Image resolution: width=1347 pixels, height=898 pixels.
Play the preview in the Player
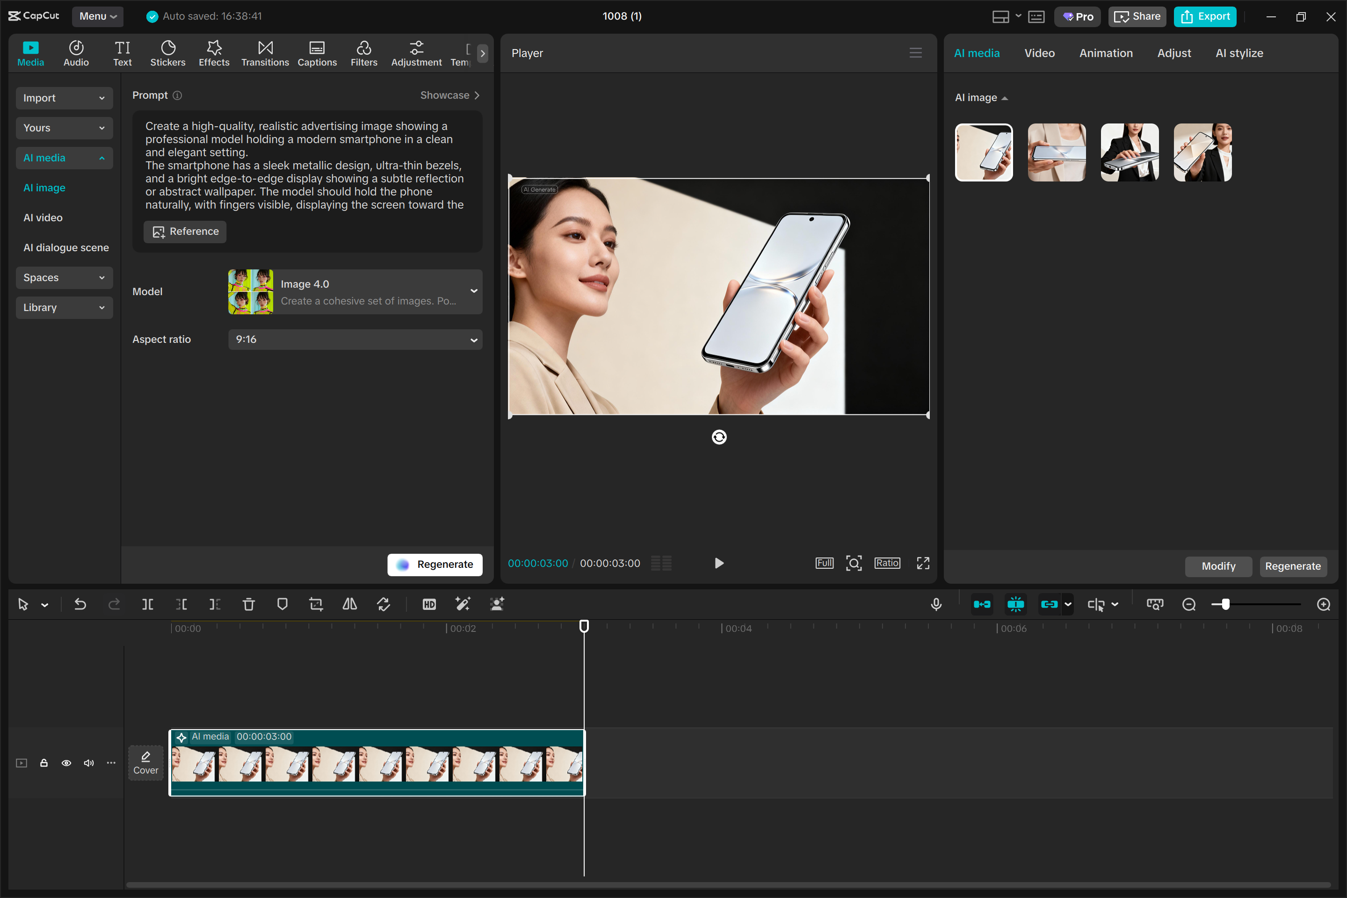[719, 563]
